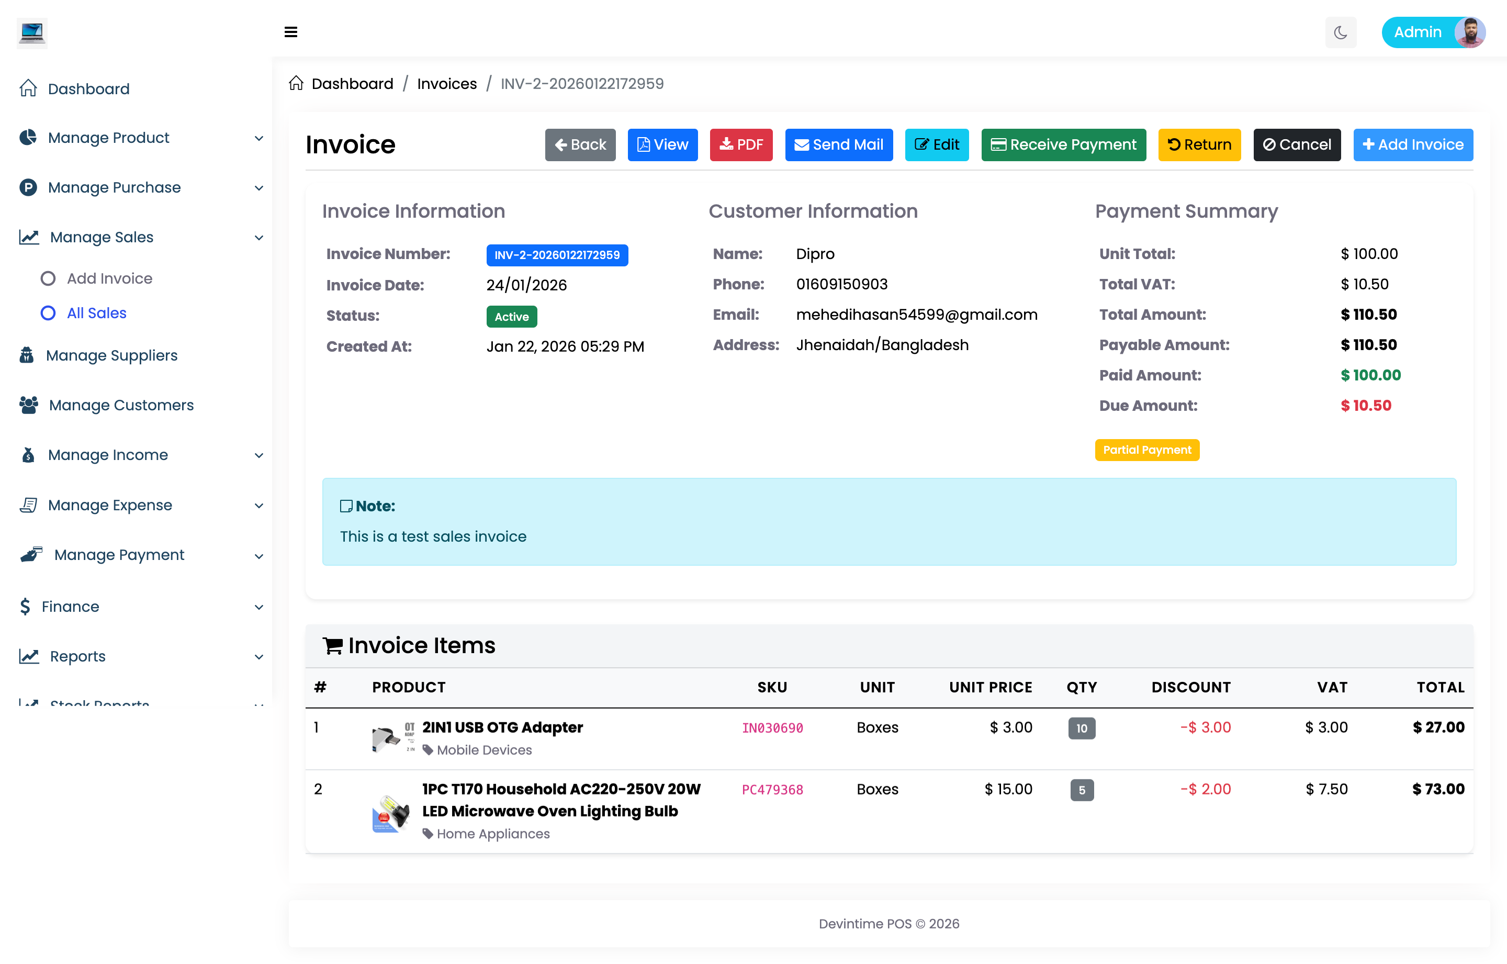This screenshot has height=964, width=1507.
Task: Toggle dark mode with the moon icon
Action: 1341,32
